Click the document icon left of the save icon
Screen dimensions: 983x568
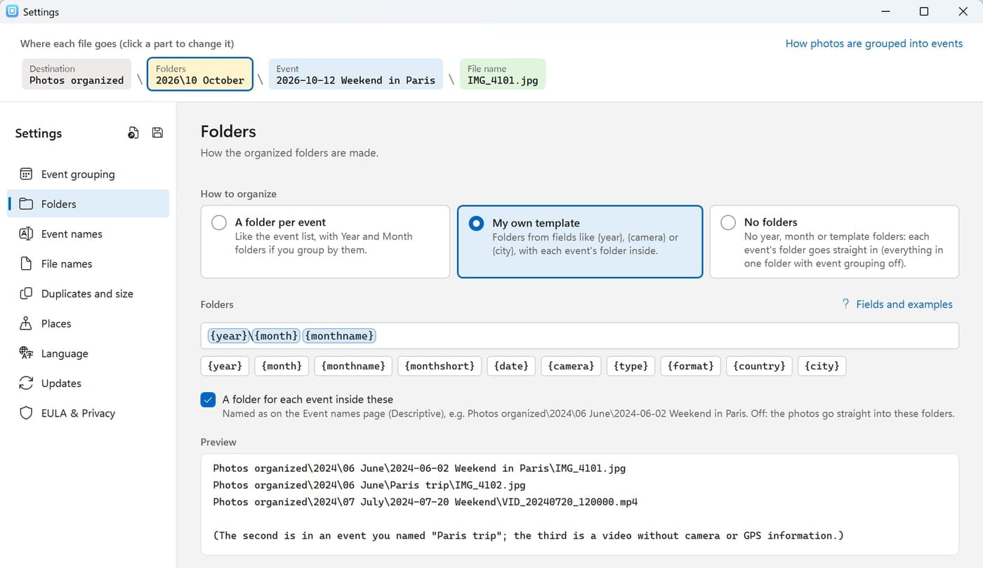tap(133, 133)
